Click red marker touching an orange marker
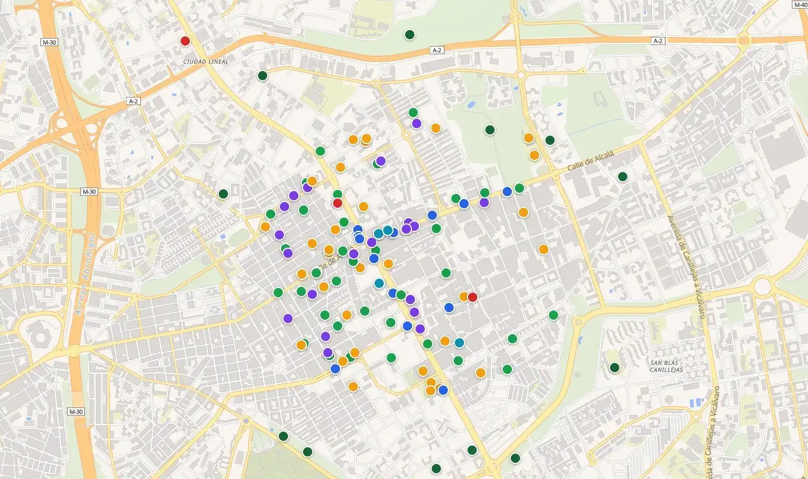 tap(473, 297)
